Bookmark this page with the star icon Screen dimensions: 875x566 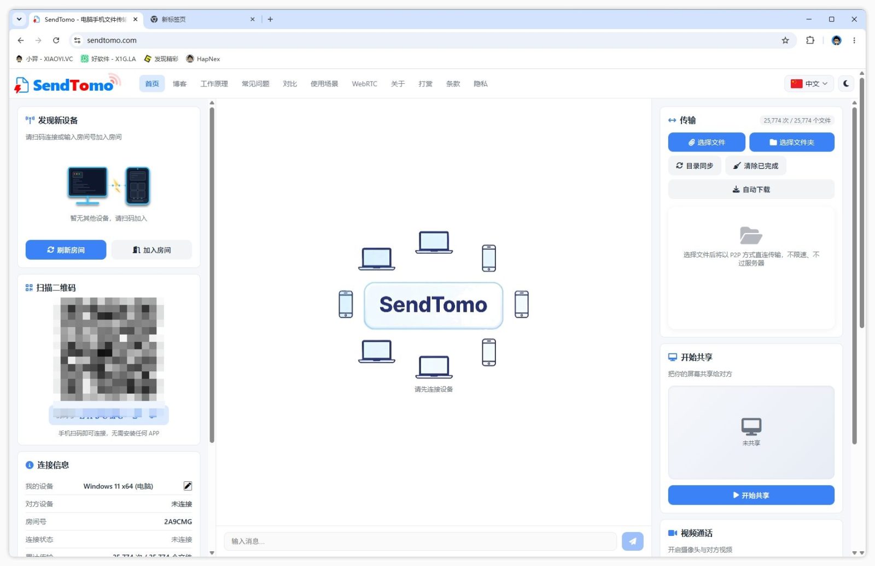click(785, 40)
